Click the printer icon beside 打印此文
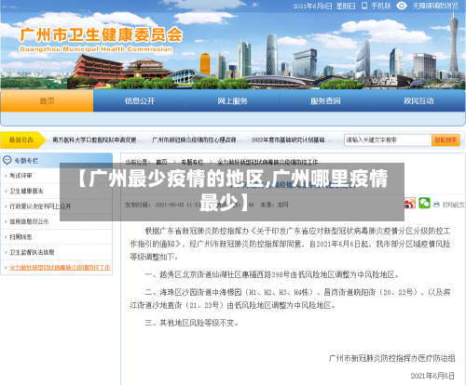Viewport: 466px width, 385px height. (436, 205)
